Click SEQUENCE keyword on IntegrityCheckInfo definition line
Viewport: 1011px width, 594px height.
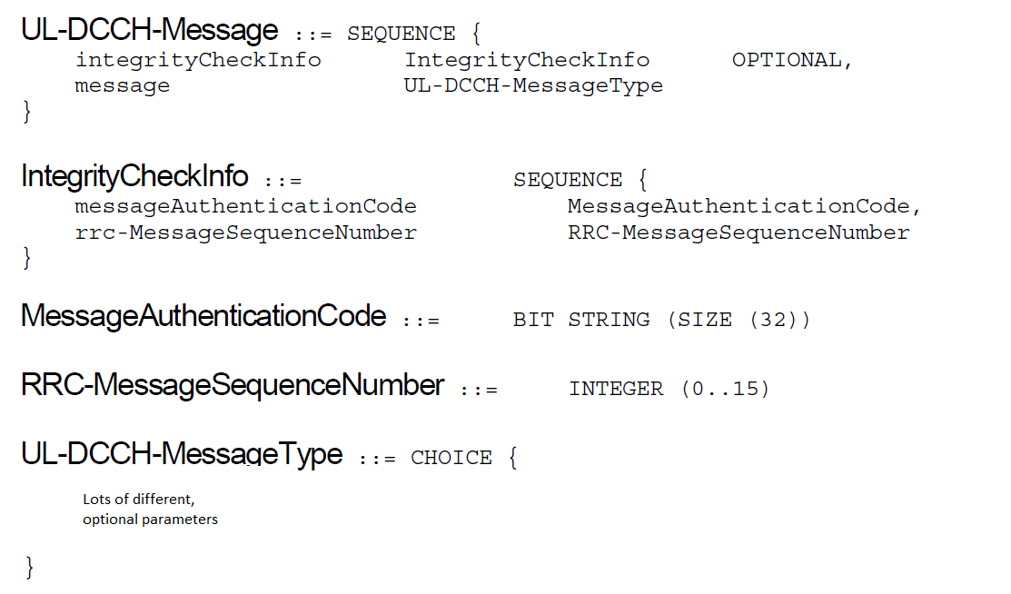(568, 180)
